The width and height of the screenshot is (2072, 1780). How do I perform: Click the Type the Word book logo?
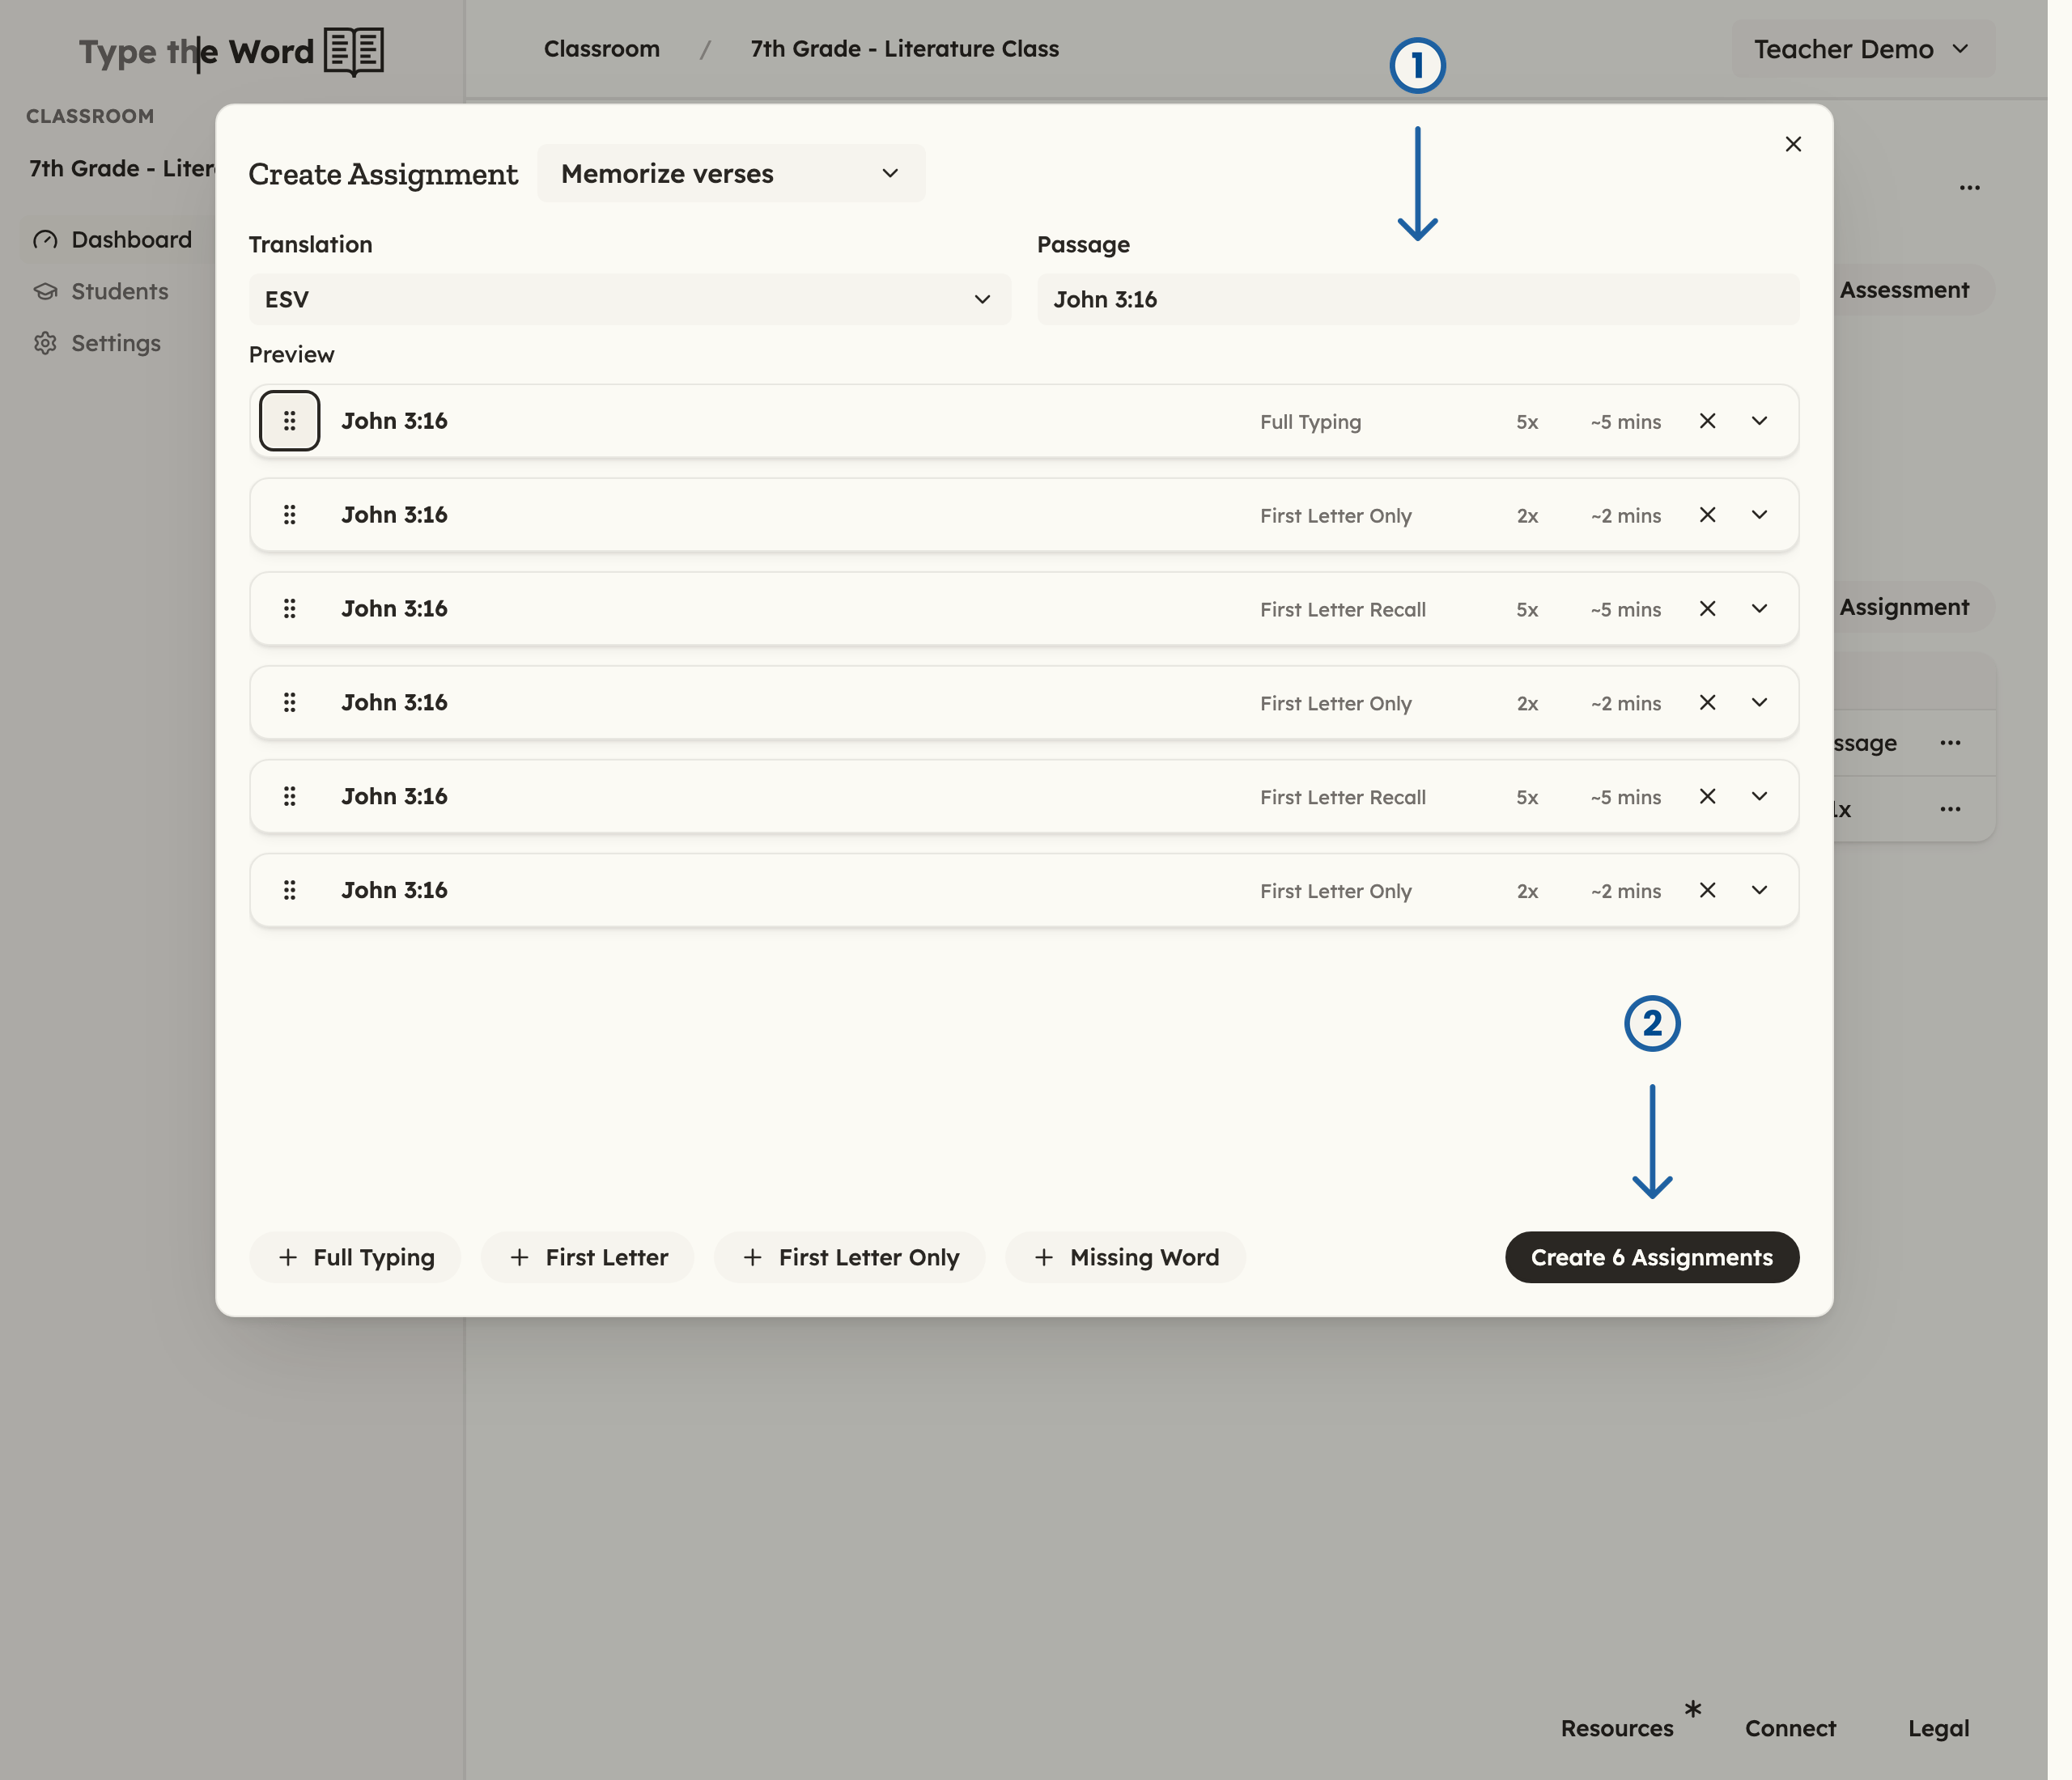(354, 51)
